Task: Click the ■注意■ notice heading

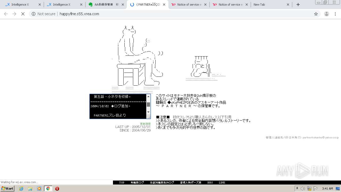Action: (163, 117)
